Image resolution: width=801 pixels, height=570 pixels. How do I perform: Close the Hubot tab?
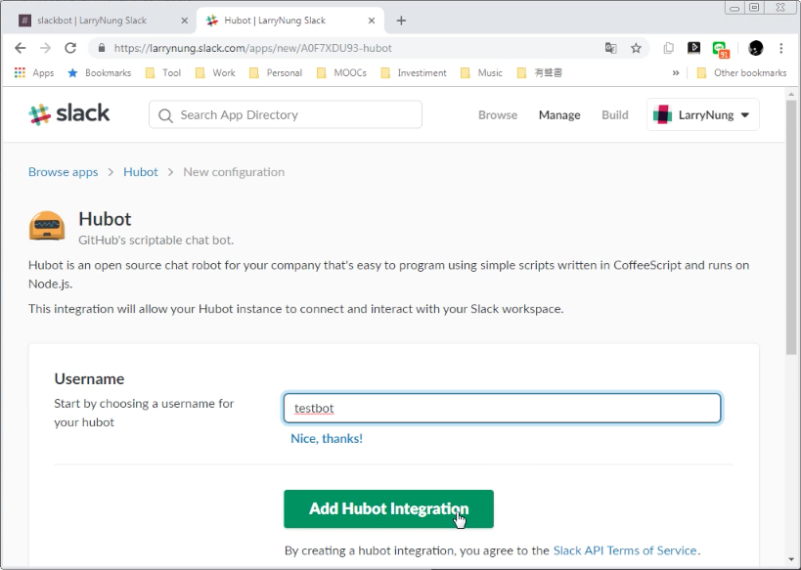click(372, 21)
